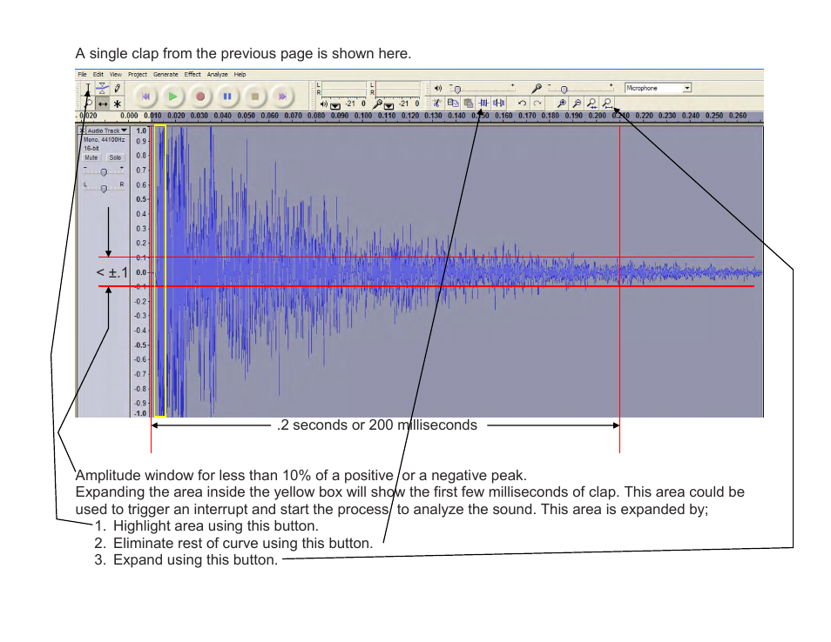Select the Draw pencil tool
Screen dimensions: 831x642
pos(117,89)
